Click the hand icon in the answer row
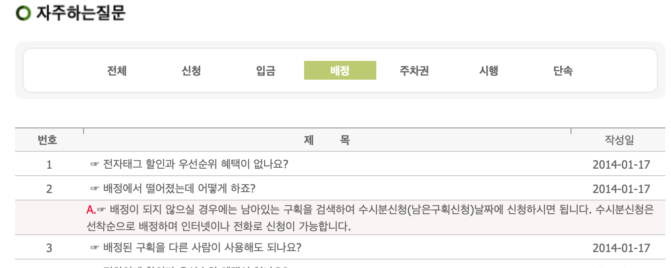This screenshot has width=671, height=268. [x=100, y=210]
